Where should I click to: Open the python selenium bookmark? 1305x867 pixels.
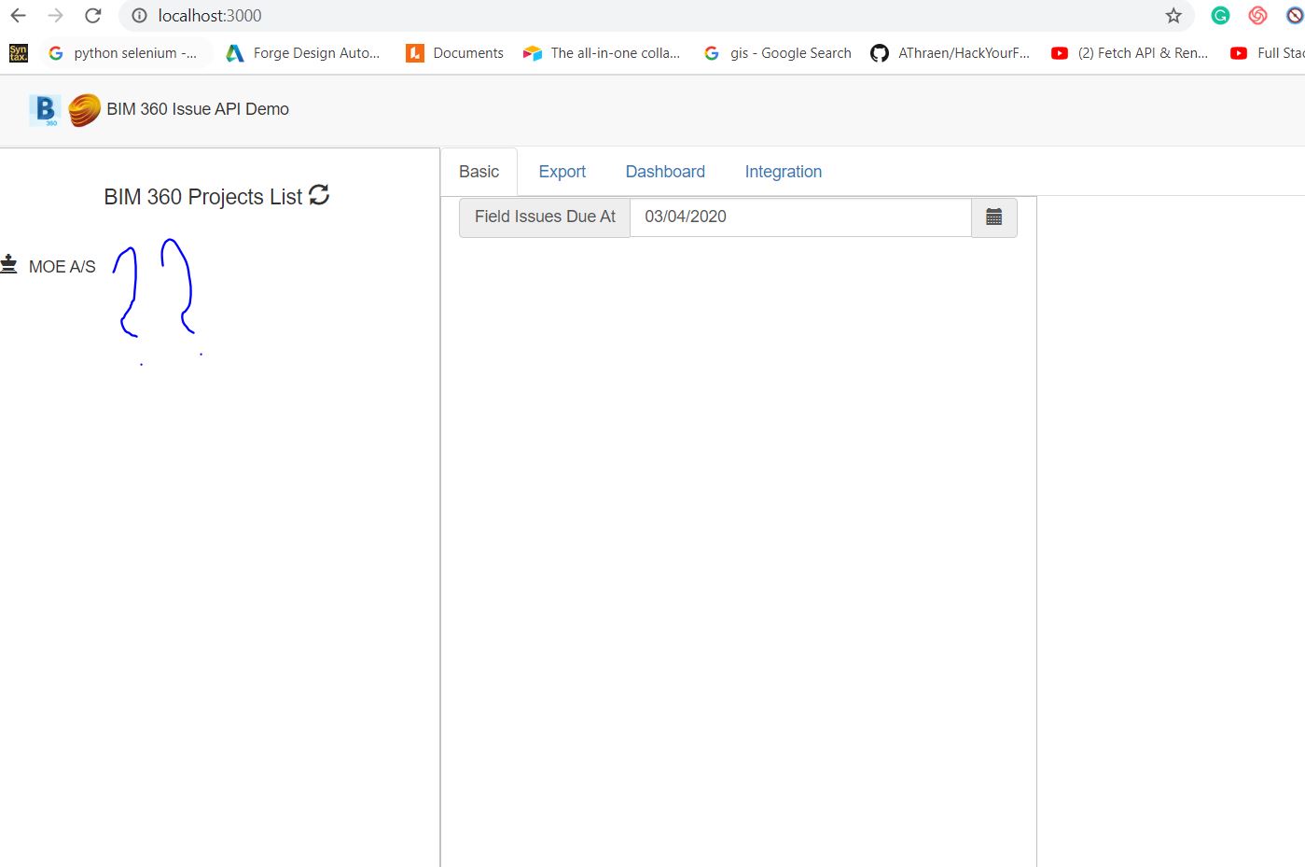click(x=122, y=53)
